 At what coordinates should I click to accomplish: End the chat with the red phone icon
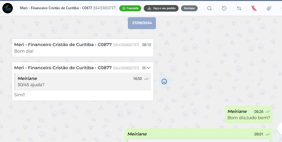click(x=254, y=8)
